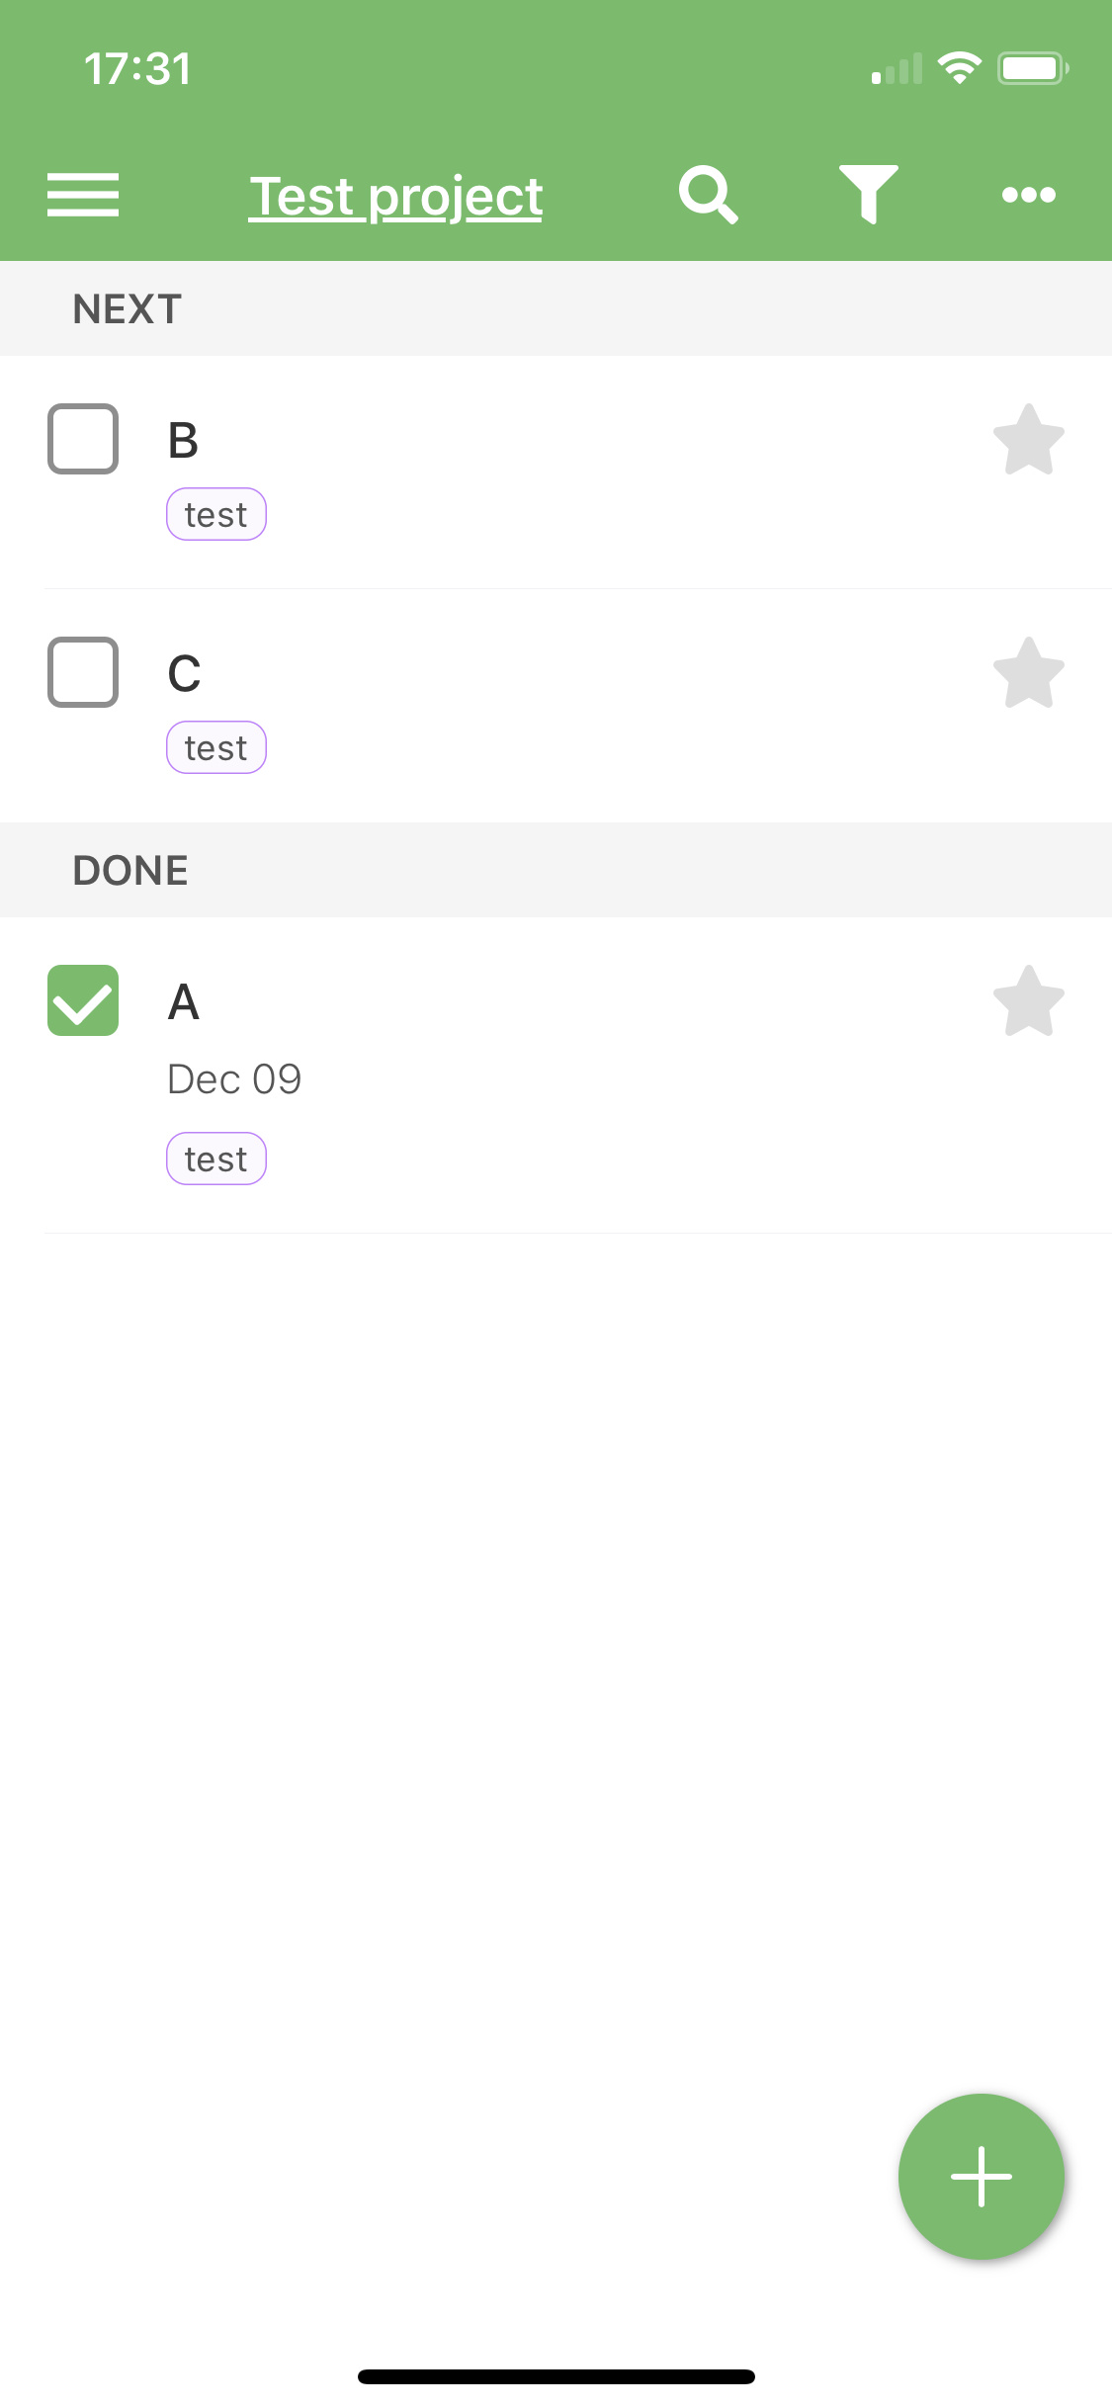Open the three-dot more options menu
Screen dimensions: 1112x2408
pyautogui.click(x=1029, y=195)
